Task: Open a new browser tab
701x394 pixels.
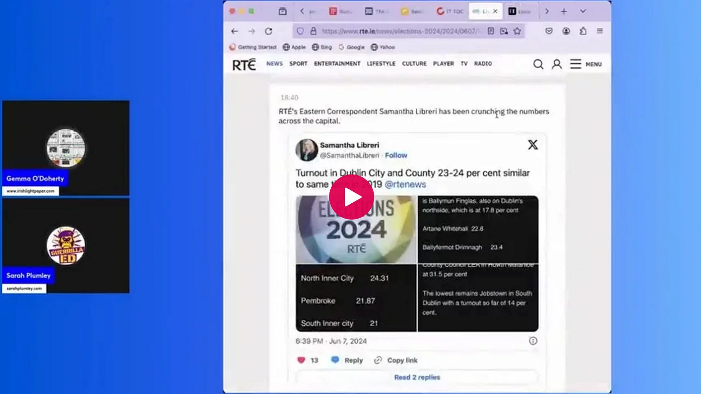Action: tap(564, 11)
